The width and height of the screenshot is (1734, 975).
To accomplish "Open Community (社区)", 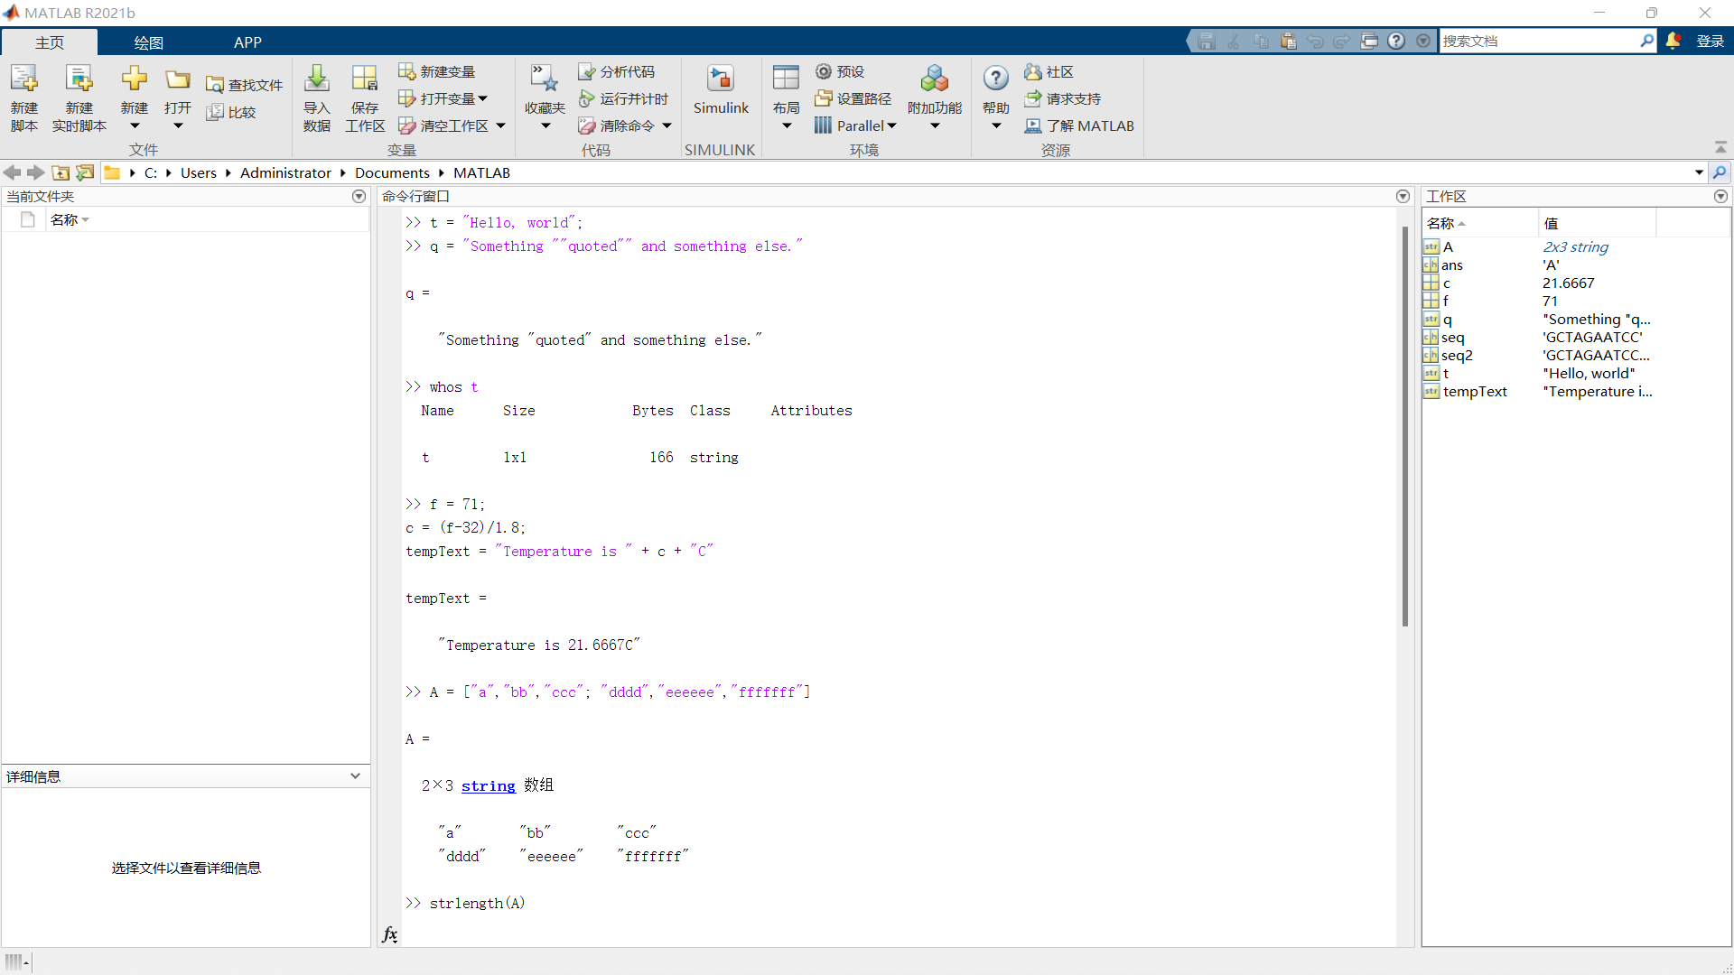I will point(1049,71).
